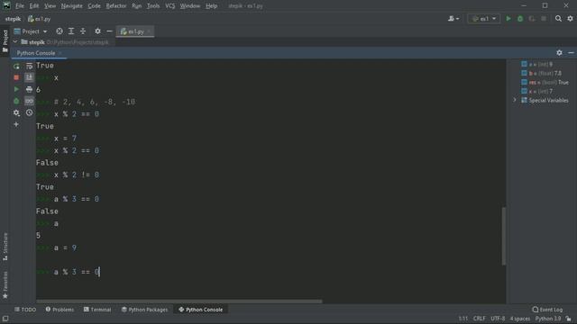Toggle scroll to end of console
The width and height of the screenshot is (577, 324).
coord(29,77)
